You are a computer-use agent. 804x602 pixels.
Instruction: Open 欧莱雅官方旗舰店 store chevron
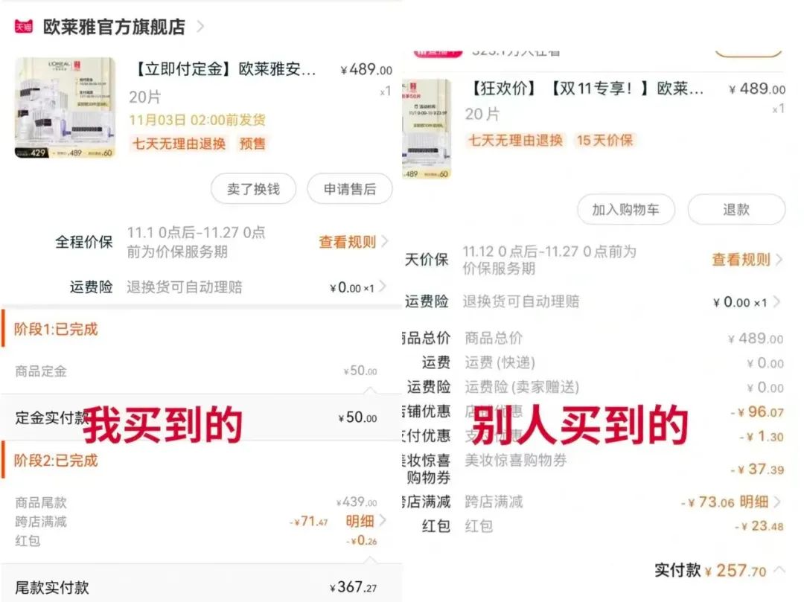(x=200, y=27)
